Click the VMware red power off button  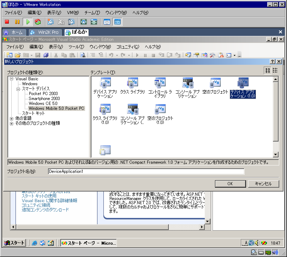pos(7,22)
